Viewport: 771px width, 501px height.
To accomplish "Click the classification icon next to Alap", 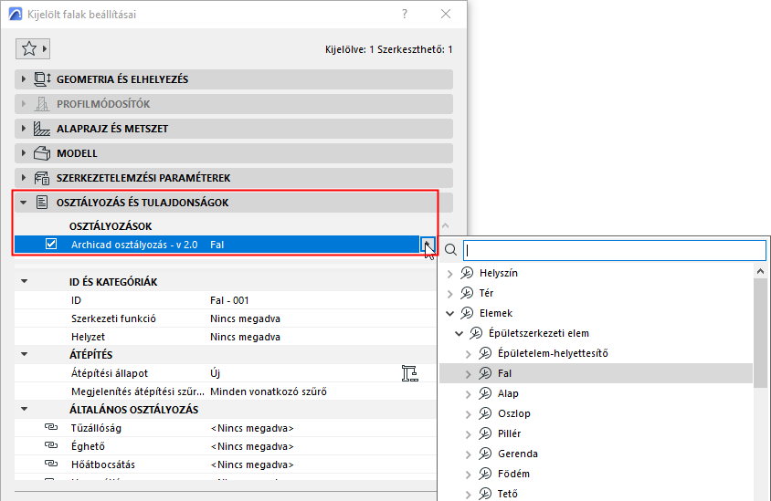I will [485, 393].
